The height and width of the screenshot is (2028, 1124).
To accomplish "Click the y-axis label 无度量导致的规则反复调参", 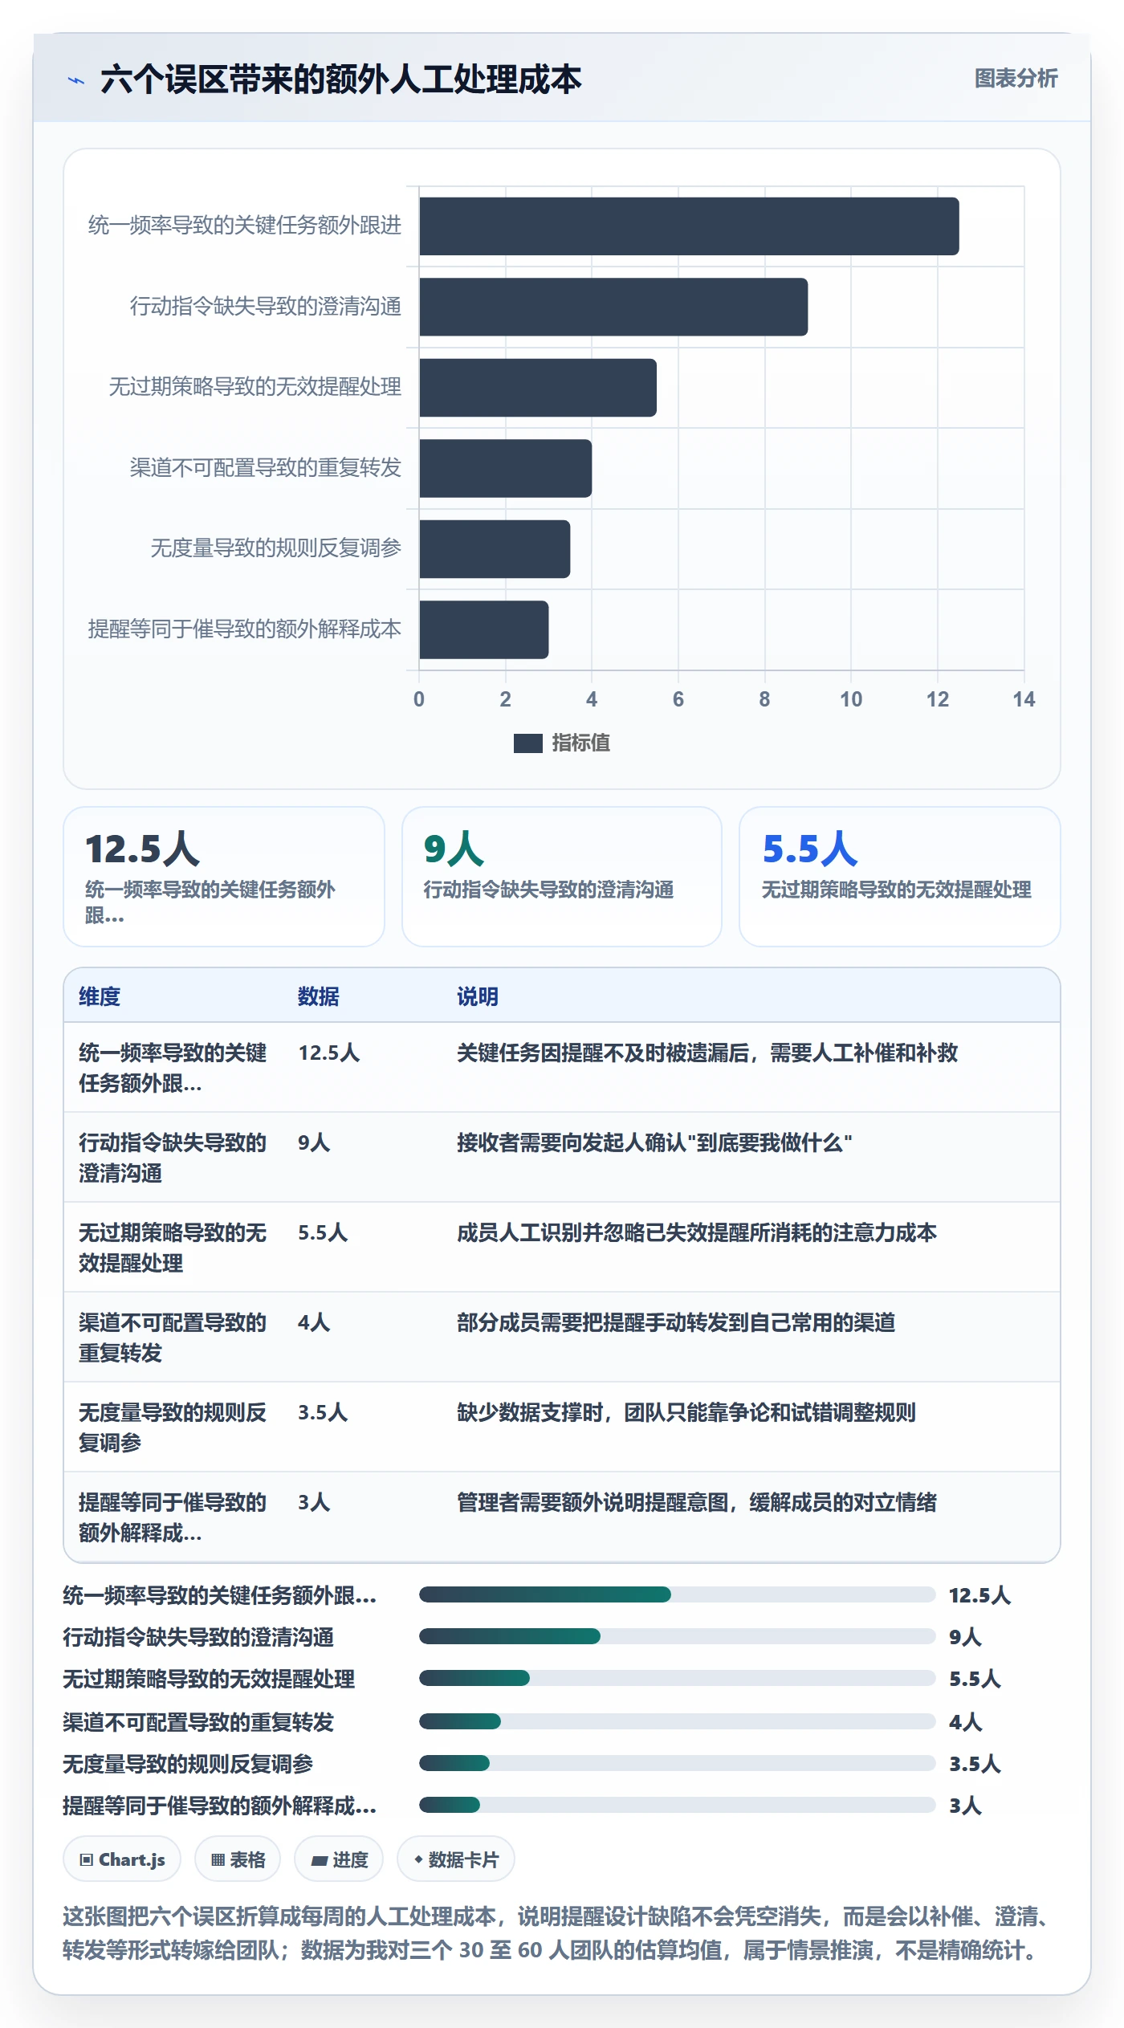I will tap(275, 548).
